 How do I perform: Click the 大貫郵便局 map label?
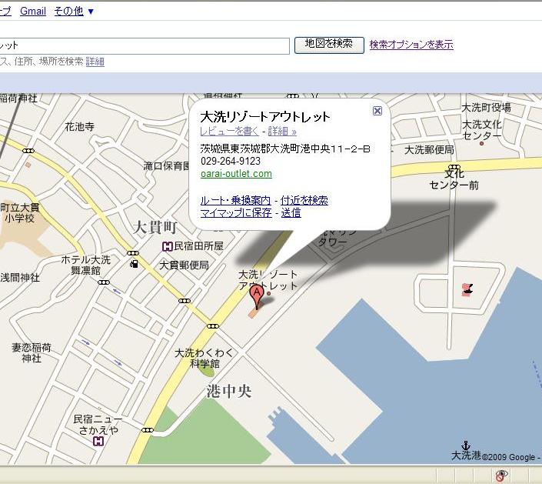184,265
